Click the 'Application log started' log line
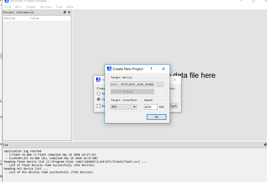Viewport: 267px width, 182px height. (23, 151)
